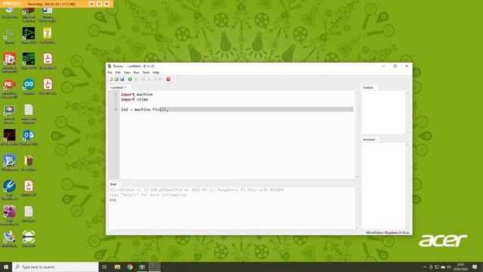
Task: Click the Open file folder icon in Thonny
Action: [x=116, y=79]
